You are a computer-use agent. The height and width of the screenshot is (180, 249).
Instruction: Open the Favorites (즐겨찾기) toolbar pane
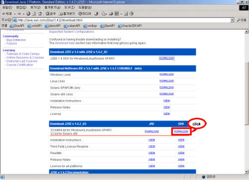[67, 14]
